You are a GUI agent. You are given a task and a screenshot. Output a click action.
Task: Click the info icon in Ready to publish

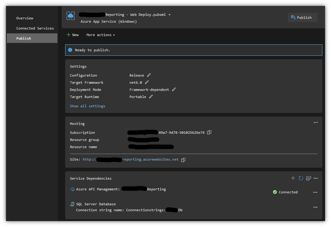pyautogui.click(x=70, y=50)
